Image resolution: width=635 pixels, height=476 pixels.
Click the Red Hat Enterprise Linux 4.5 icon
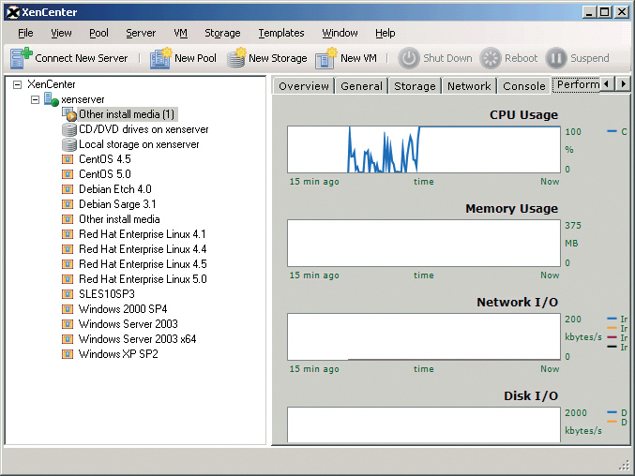point(68,264)
